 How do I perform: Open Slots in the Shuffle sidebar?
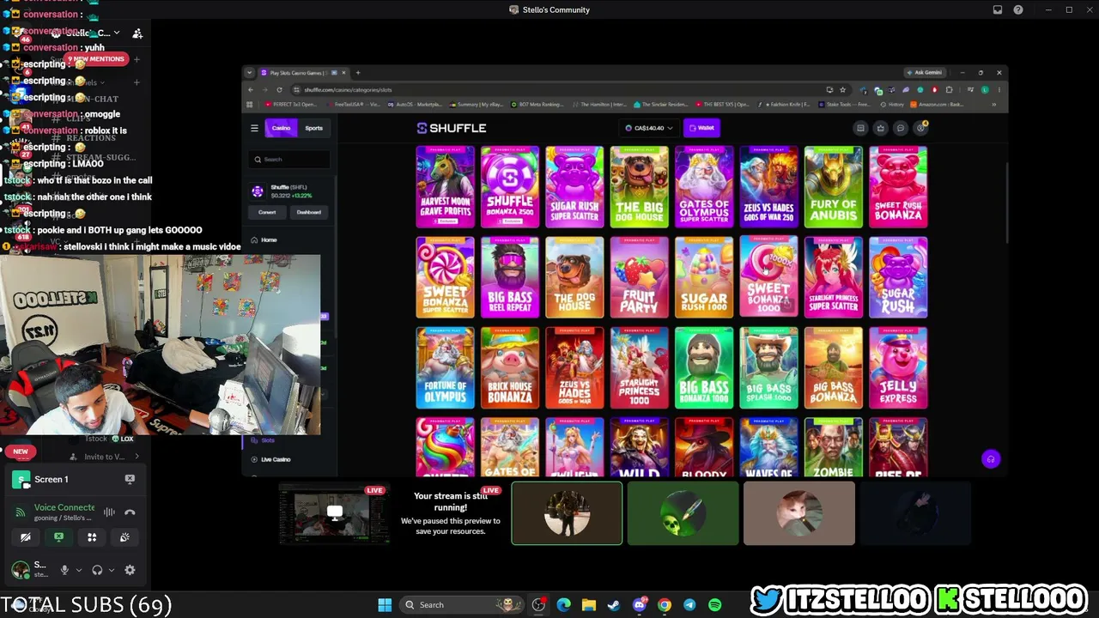tap(268, 440)
